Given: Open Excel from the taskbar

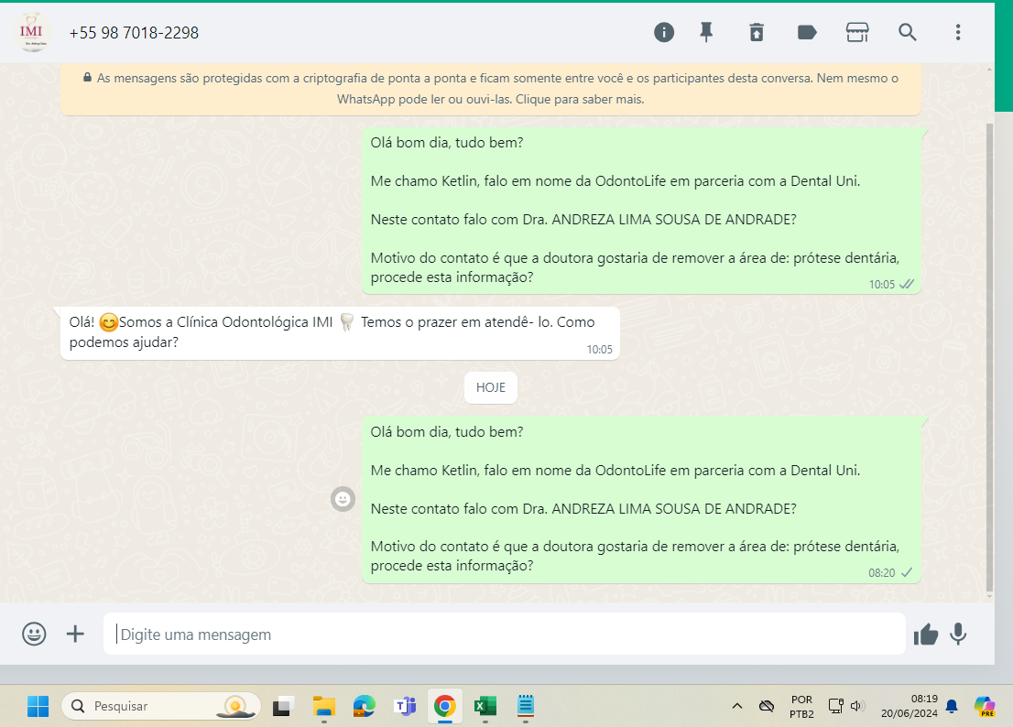Looking at the screenshot, I should [485, 706].
